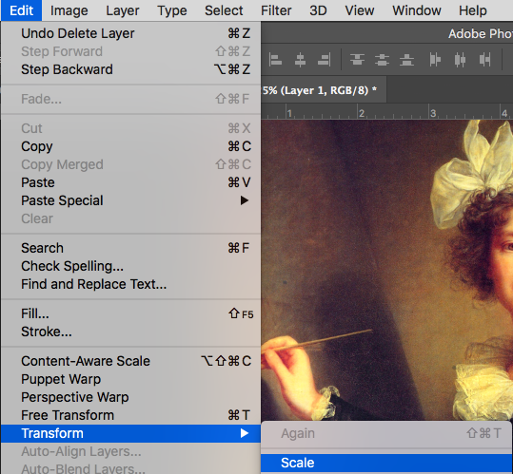This screenshot has height=474, width=513.
Task: Click align bottom edges icon
Action: point(406,60)
